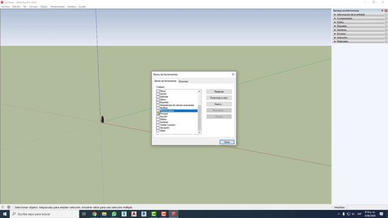This screenshot has width=388, height=218.
Task: Enable the Vistas toolbar checkbox
Action: (158, 131)
